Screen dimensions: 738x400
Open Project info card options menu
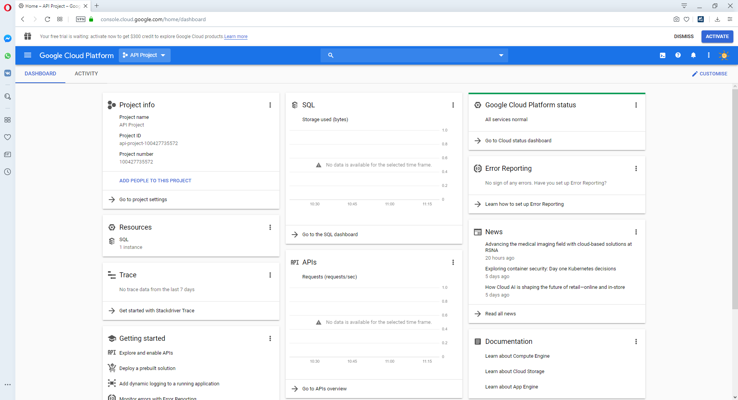pos(270,105)
